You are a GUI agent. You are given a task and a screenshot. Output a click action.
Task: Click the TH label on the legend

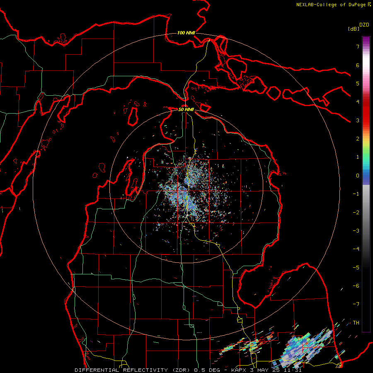[x=356, y=322]
